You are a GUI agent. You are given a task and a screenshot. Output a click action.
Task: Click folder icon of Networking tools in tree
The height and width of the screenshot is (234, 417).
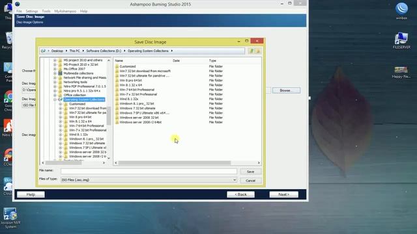click(60, 82)
